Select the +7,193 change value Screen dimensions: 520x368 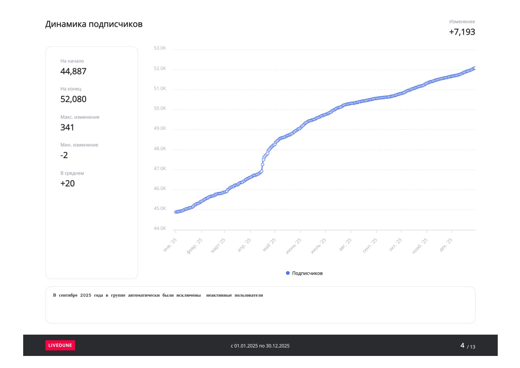pos(462,32)
